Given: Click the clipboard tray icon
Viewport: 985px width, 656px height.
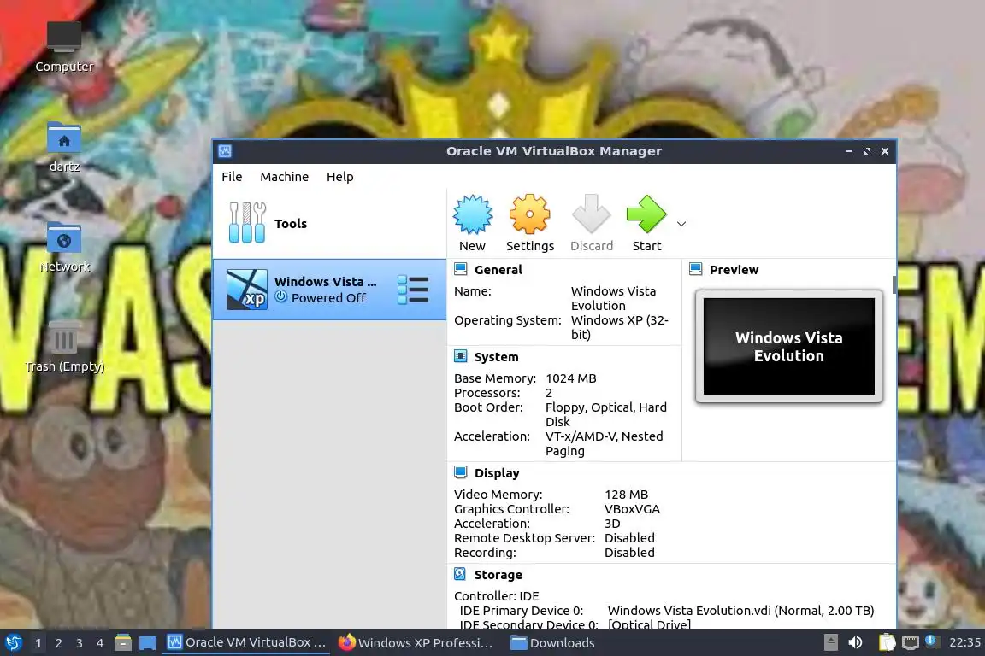Looking at the screenshot, I should pos(887,643).
